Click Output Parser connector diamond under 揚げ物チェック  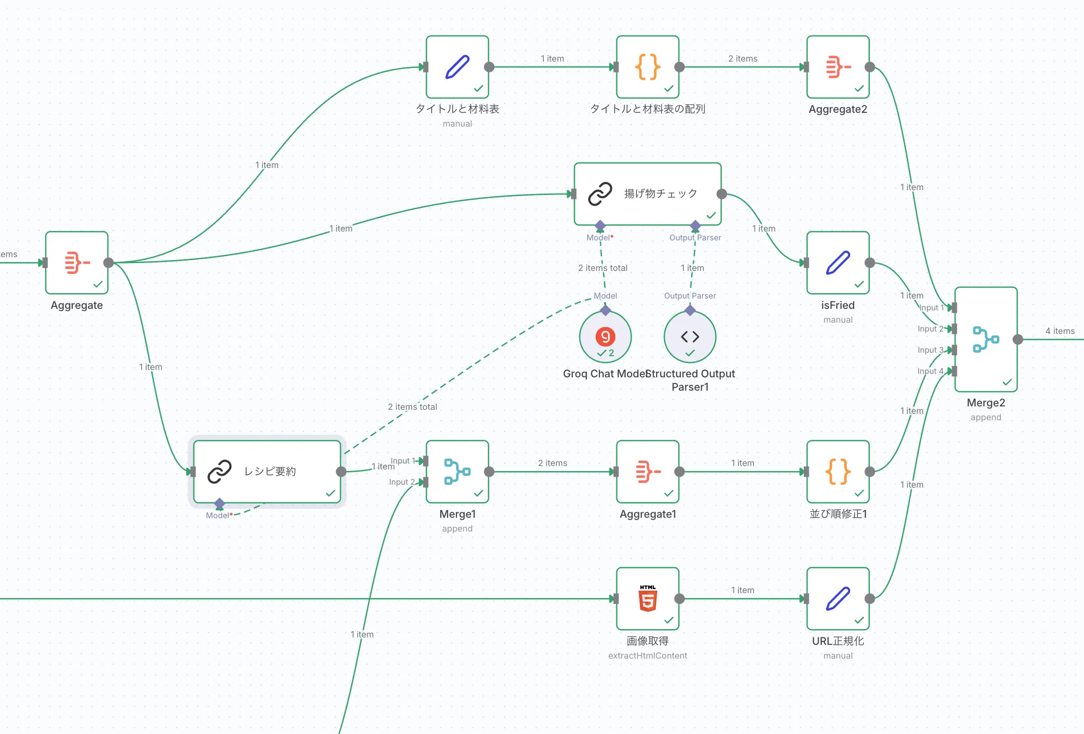[695, 226]
